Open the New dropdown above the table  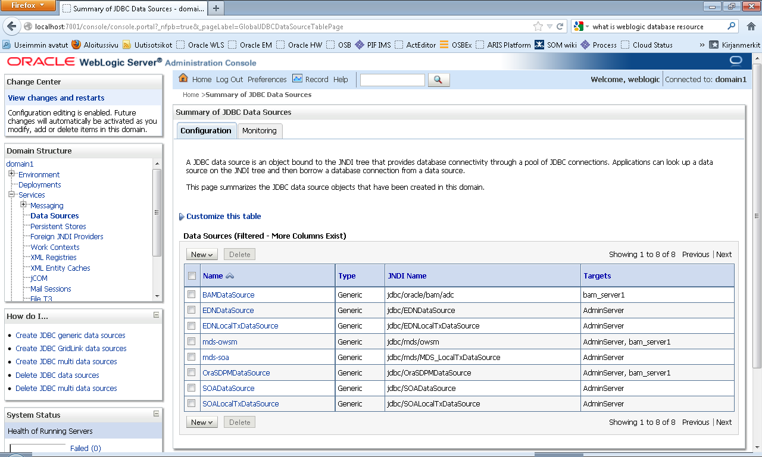pos(201,254)
